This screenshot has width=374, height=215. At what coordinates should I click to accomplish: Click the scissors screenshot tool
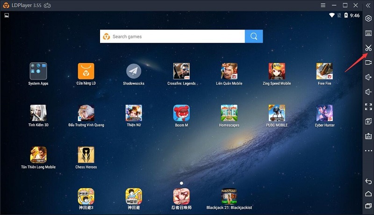coord(368,48)
